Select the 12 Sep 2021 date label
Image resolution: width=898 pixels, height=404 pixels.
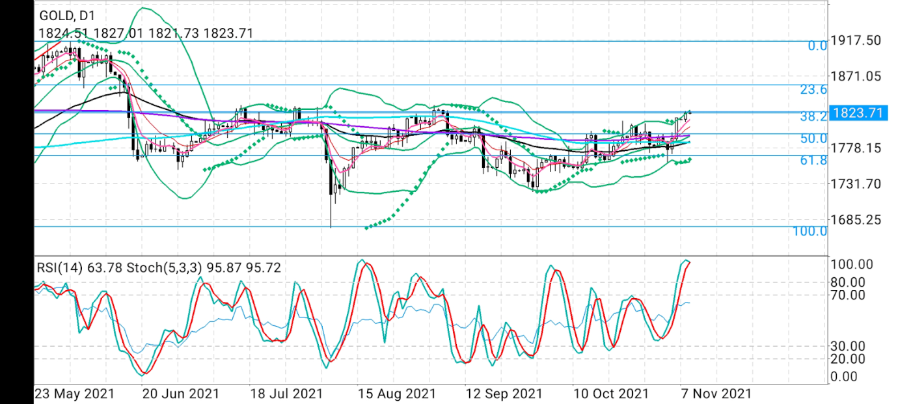tap(504, 394)
